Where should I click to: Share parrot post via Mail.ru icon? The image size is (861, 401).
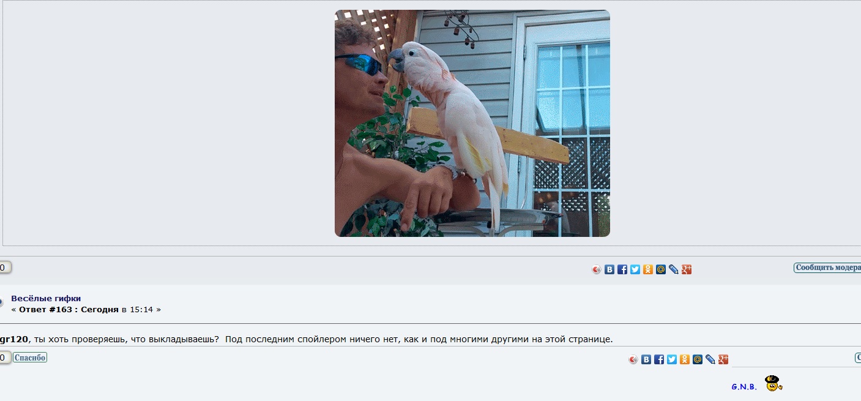[661, 269]
